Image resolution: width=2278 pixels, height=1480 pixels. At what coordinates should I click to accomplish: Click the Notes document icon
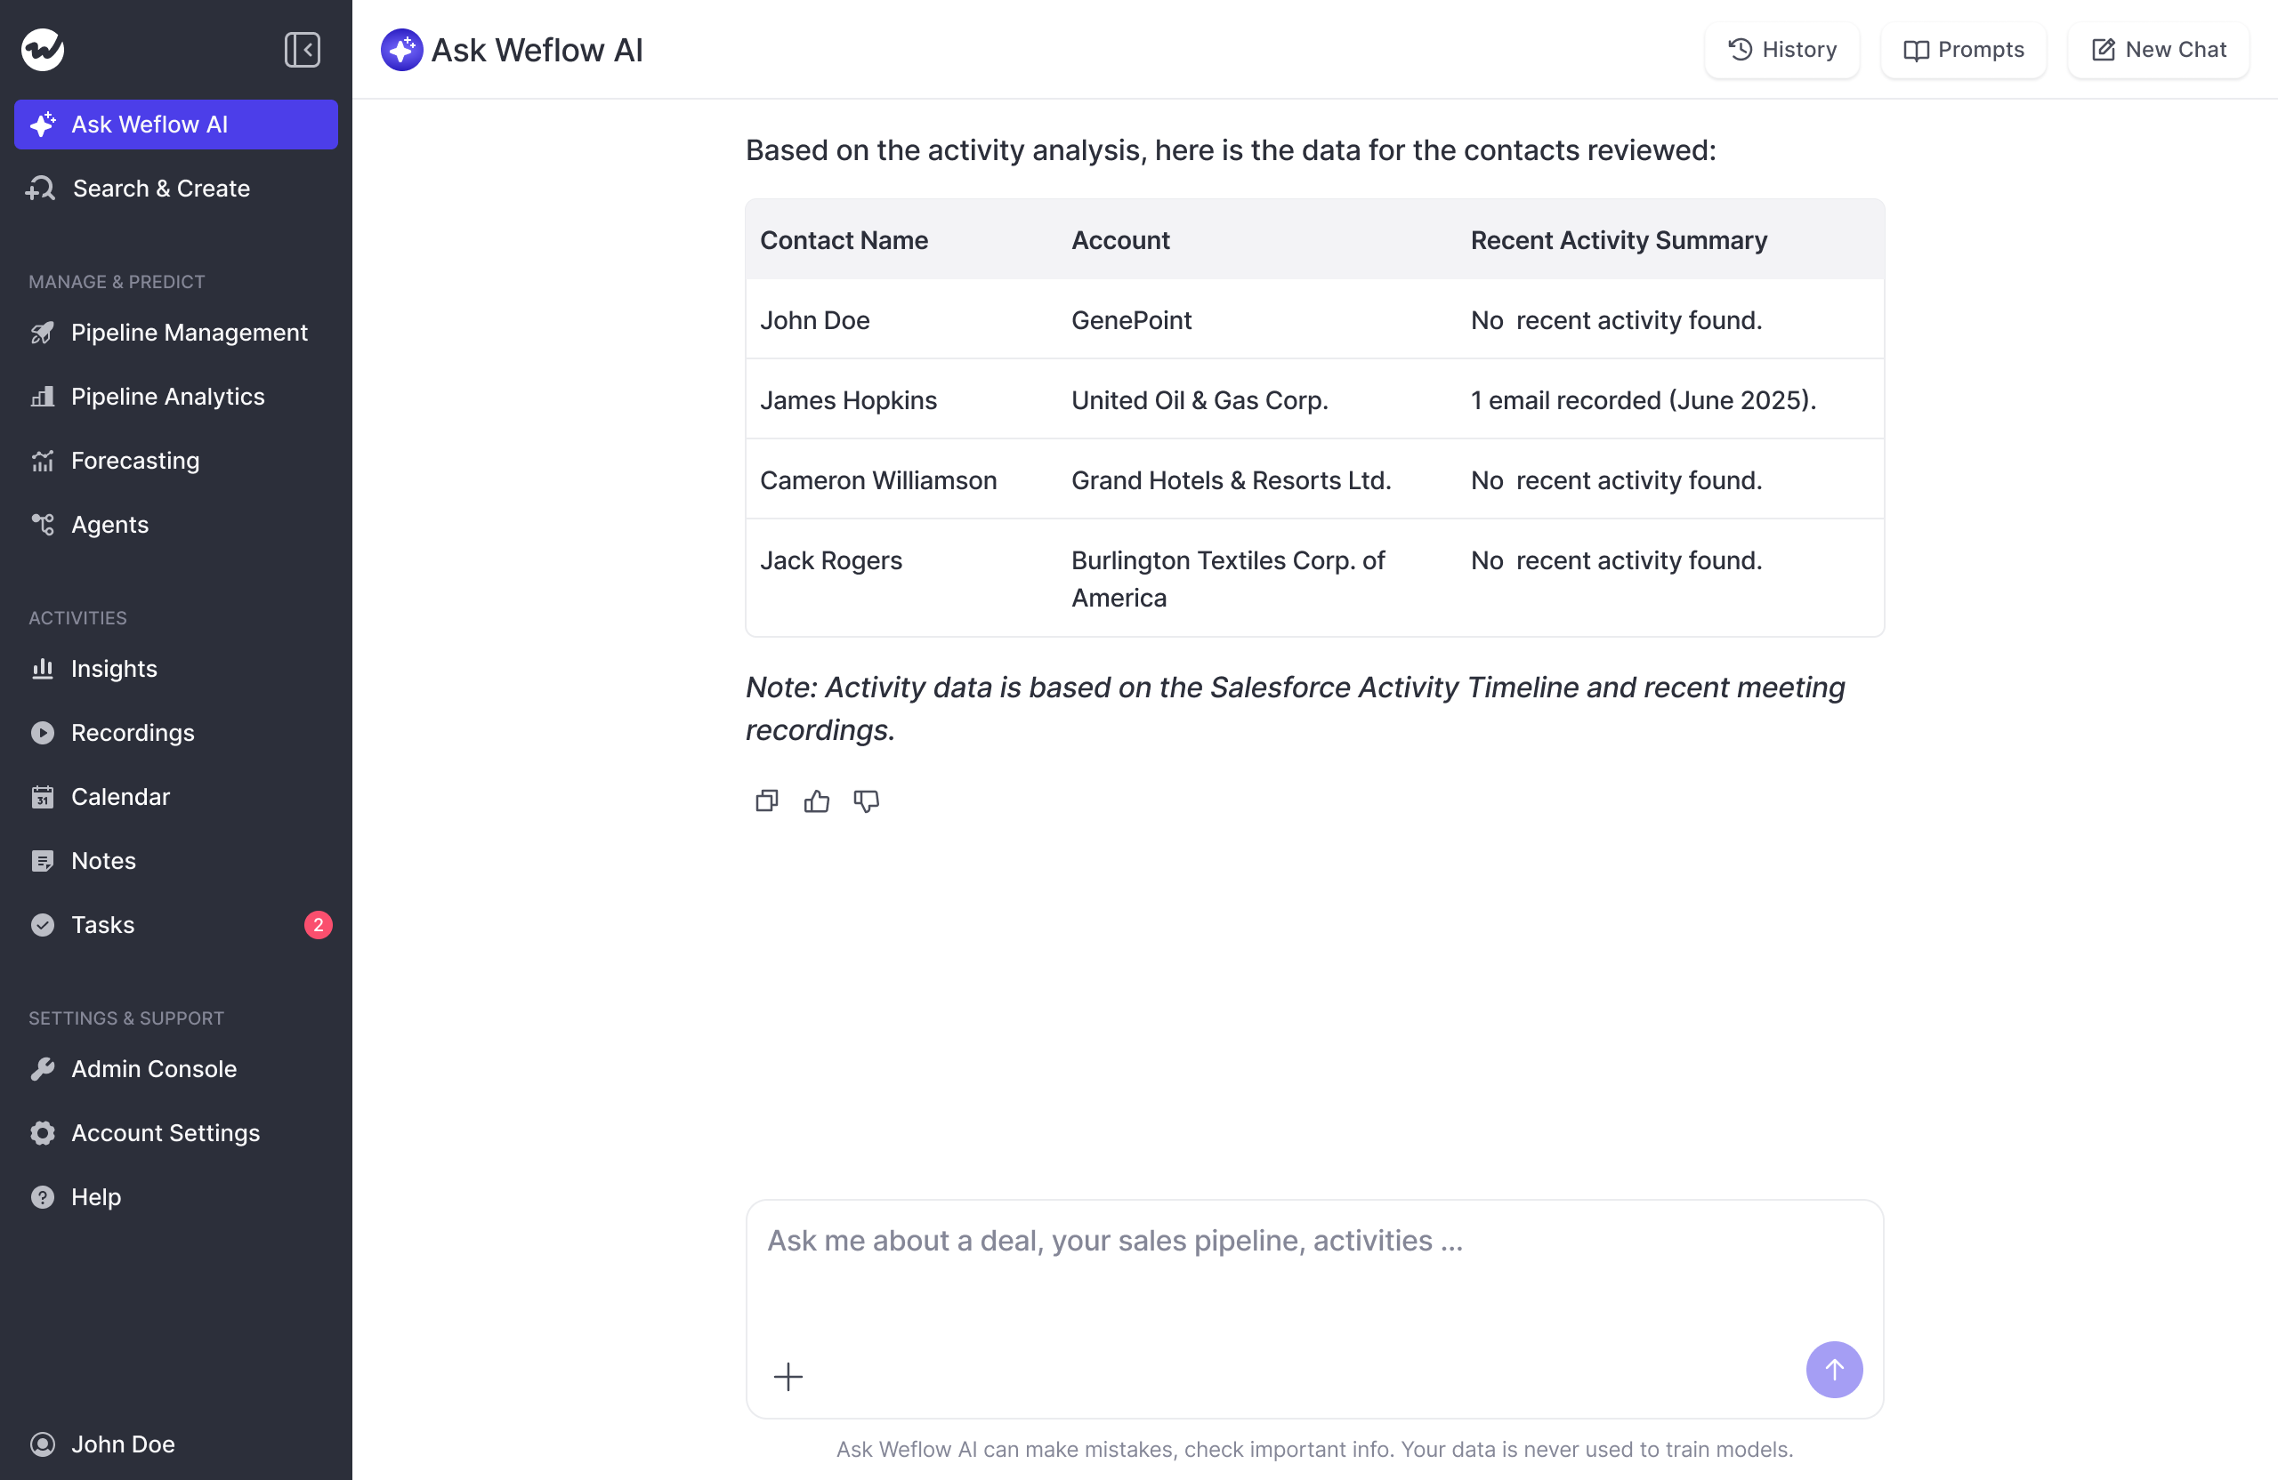[x=42, y=861]
